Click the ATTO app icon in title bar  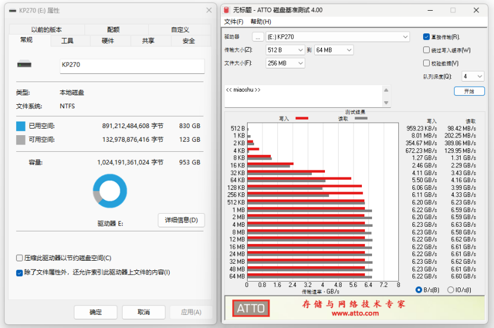(x=226, y=10)
